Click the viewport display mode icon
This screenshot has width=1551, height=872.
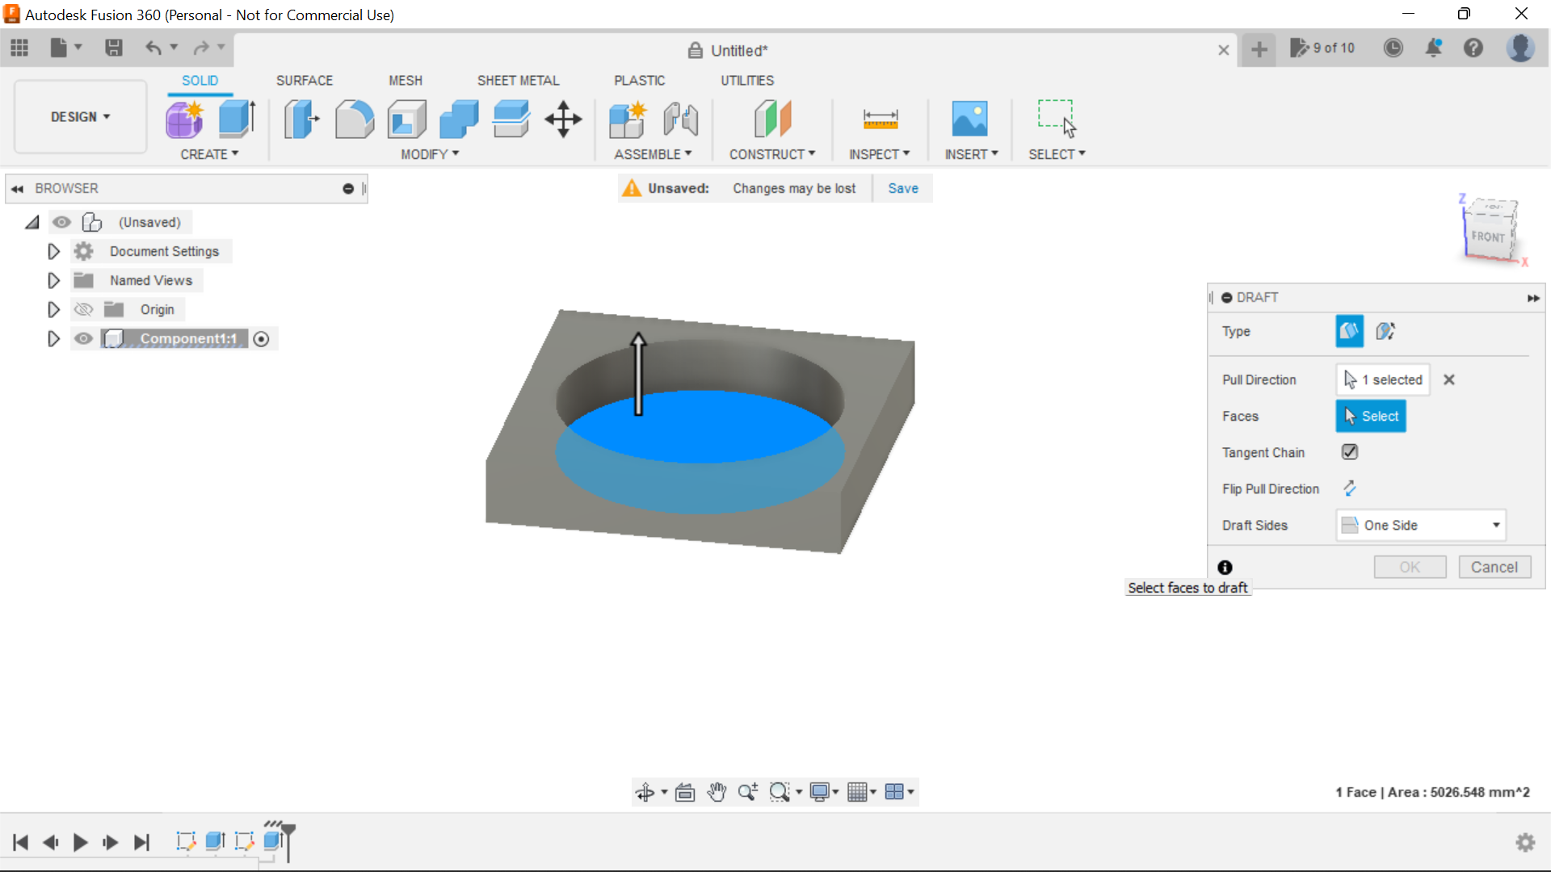click(820, 792)
